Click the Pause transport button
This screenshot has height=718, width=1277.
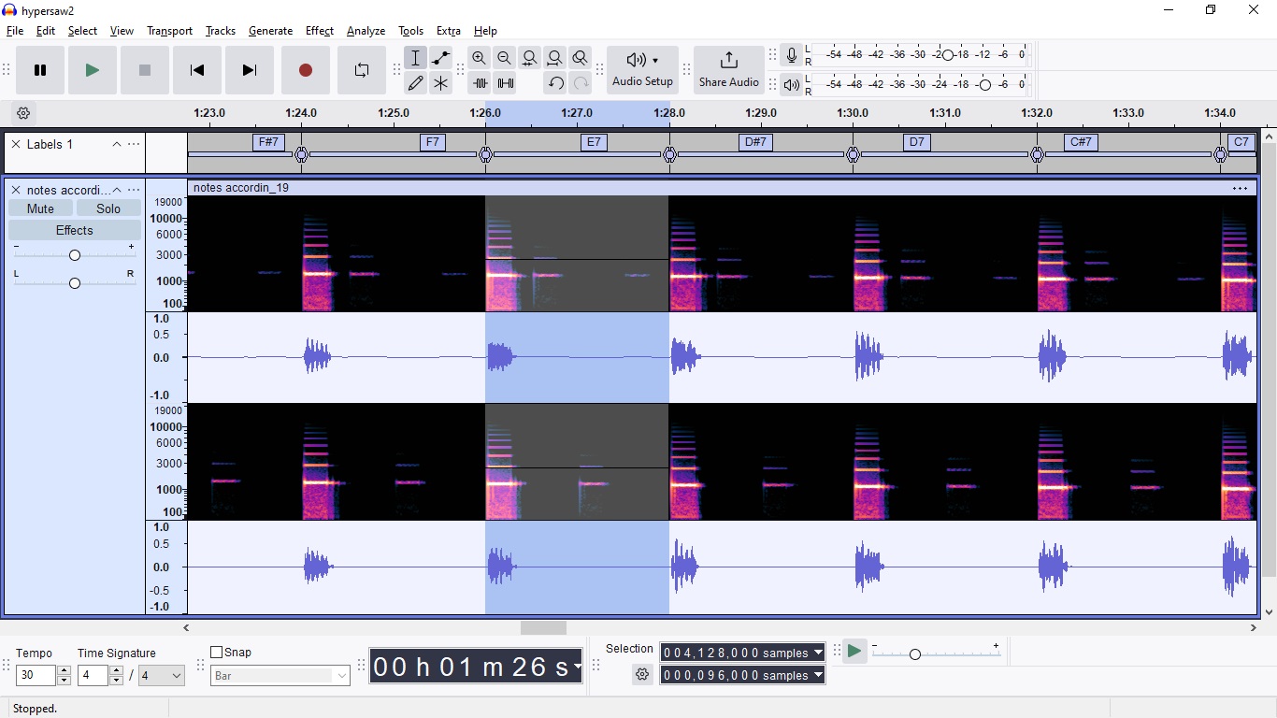pyautogui.click(x=40, y=70)
